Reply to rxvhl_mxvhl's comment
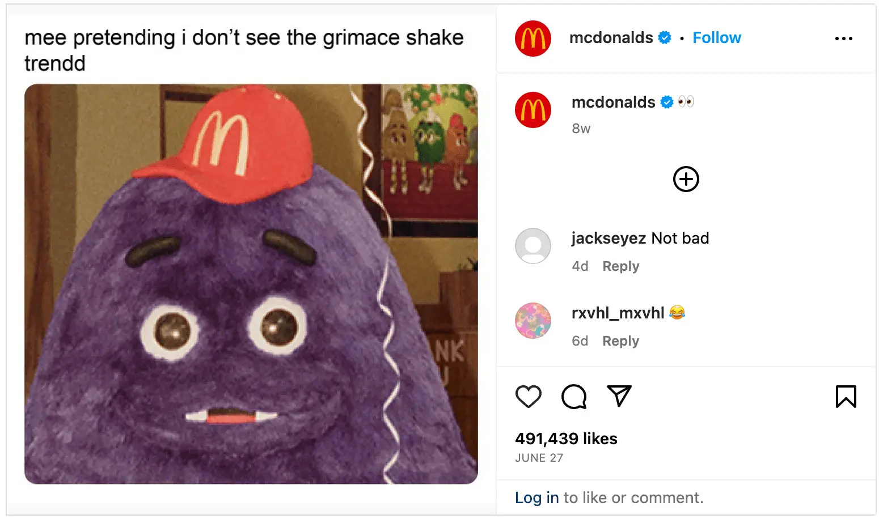Viewport: 879px width, 519px height. (620, 341)
